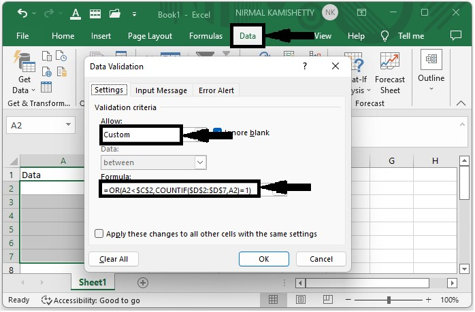Click the Clear All button
The height and width of the screenshot is (312, 475).
pyautogui.click(x=114, y=259)
